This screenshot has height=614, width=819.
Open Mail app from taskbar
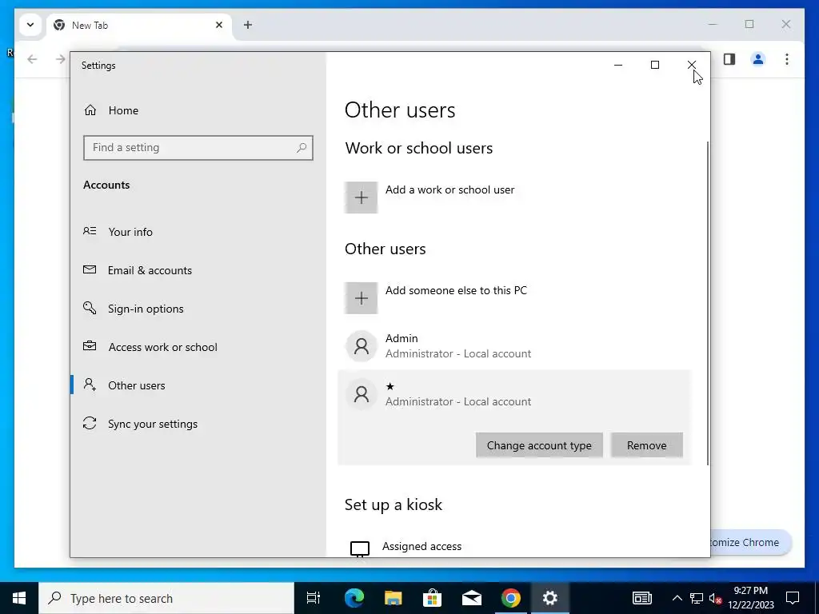coord(472,598)
